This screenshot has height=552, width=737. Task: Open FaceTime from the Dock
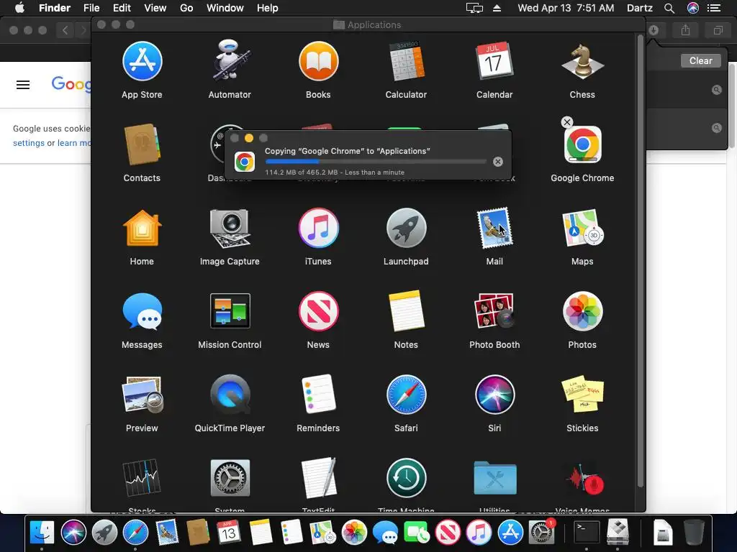point(417,533)
